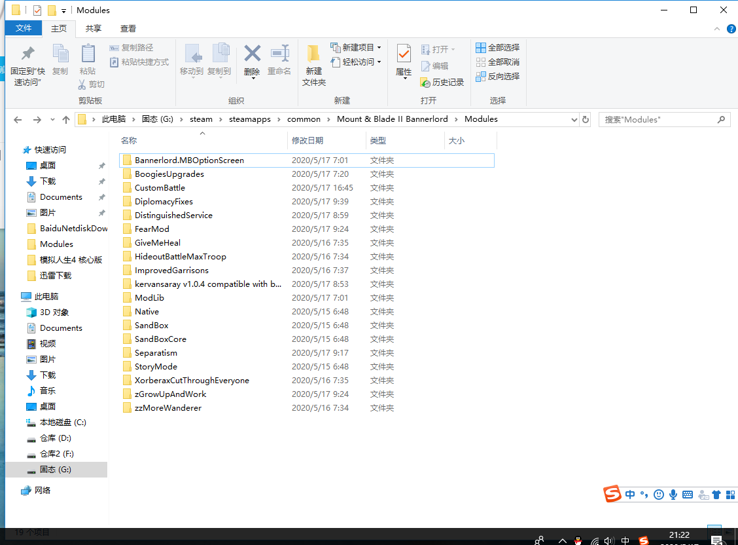Open 视频 Videos in sidebar
This screenshot has width=738, height=545.
click(48, 344)
